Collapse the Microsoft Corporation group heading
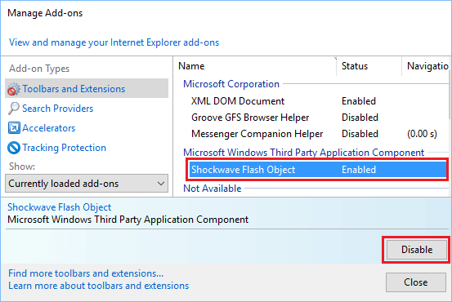The height and width of the screenshot is (302, 452). (231, 84)
